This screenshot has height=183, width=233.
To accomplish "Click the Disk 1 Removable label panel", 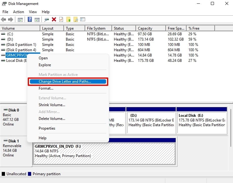I will point(16,151).
